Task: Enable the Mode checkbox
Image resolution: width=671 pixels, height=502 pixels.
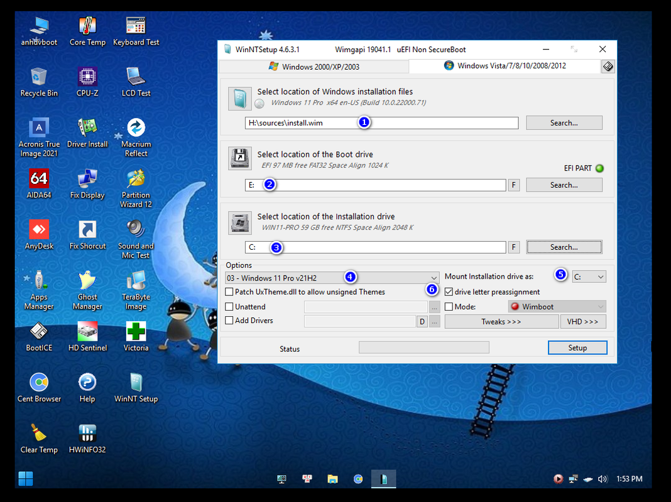Action: (x=449, y=307)
